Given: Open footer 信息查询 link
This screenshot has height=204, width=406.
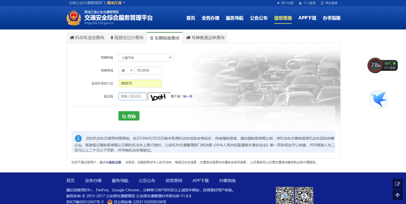Looking at the screenshot, I should [x=174, y=180].
